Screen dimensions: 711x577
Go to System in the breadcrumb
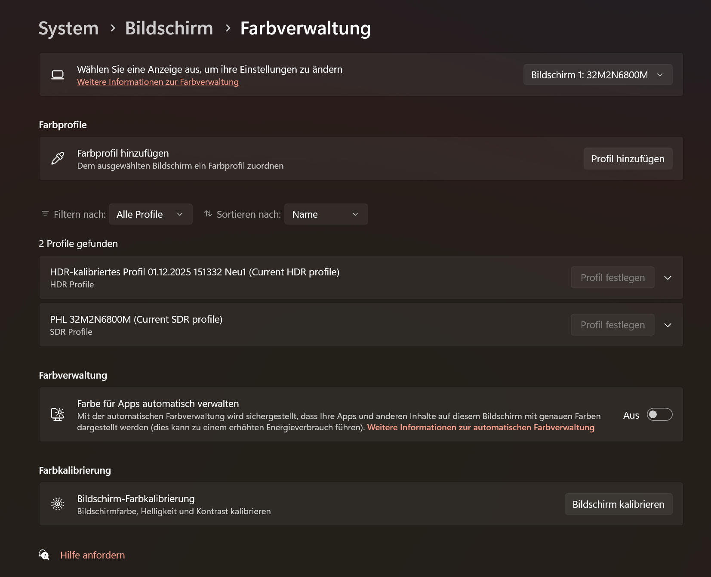point(68,28)
